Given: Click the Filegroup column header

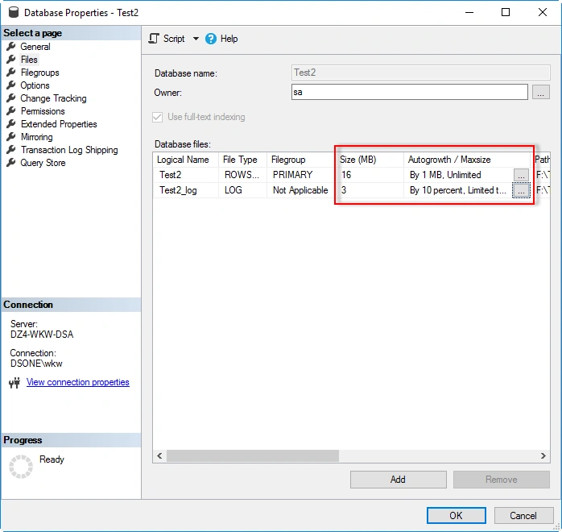Looking at the screenshot, I should tap(301, 160).
